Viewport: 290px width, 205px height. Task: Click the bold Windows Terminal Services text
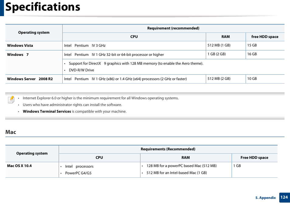pos(47,111)
